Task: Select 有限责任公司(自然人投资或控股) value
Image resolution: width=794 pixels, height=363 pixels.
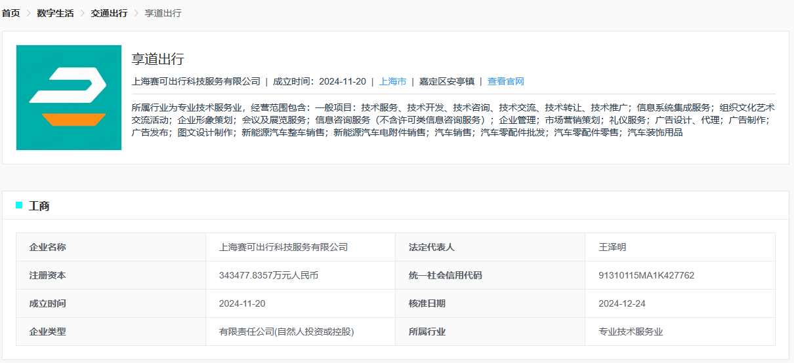Action: 287,332
